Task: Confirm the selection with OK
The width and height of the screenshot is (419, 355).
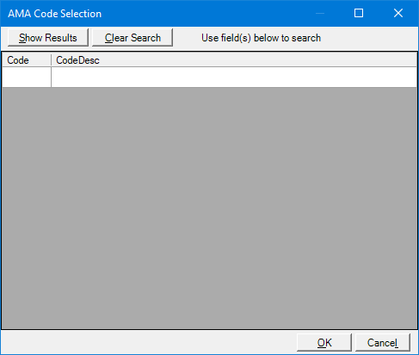Action: [x=324, y=342]
